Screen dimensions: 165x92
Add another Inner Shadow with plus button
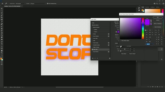(109, 36)
